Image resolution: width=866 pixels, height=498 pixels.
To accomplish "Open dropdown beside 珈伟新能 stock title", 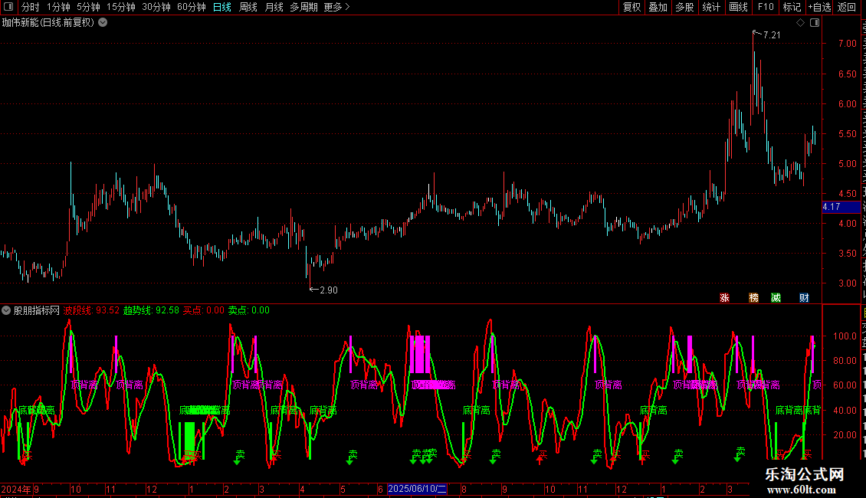I will coord(103,23).
